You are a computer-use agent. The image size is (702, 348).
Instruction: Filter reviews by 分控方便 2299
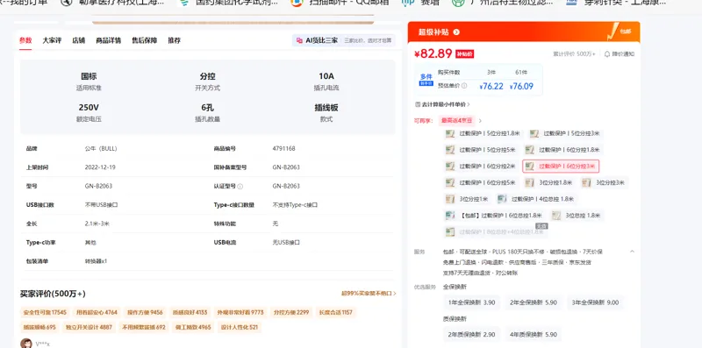291,312
